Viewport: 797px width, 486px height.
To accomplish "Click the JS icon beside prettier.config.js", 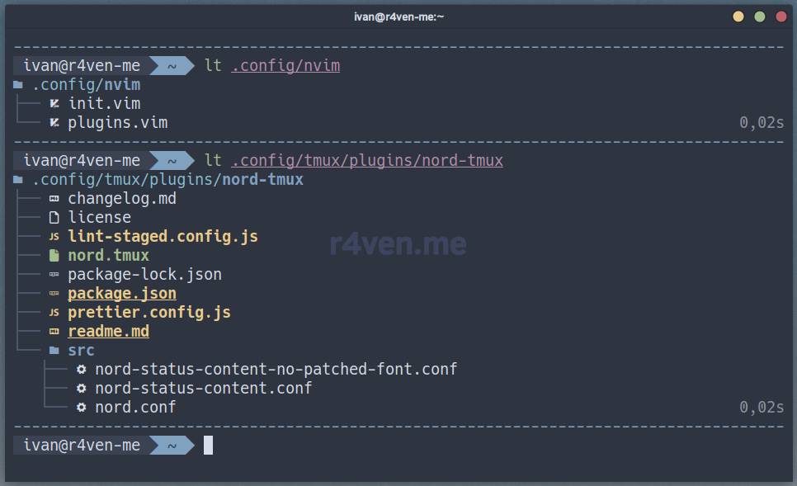I will point(54,313).
